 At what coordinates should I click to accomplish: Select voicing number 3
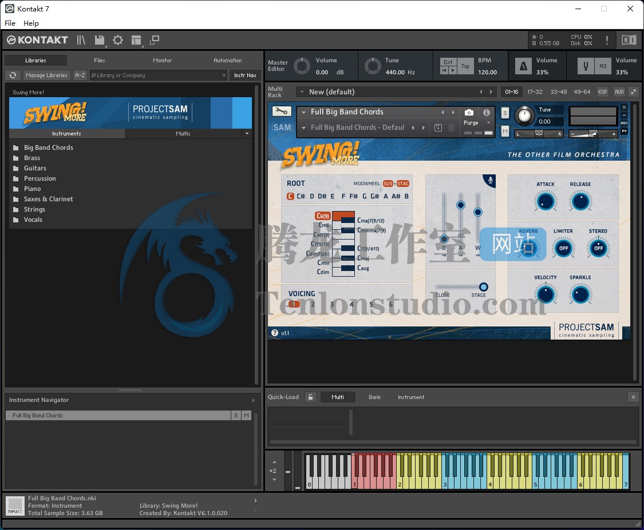(332, 304)
